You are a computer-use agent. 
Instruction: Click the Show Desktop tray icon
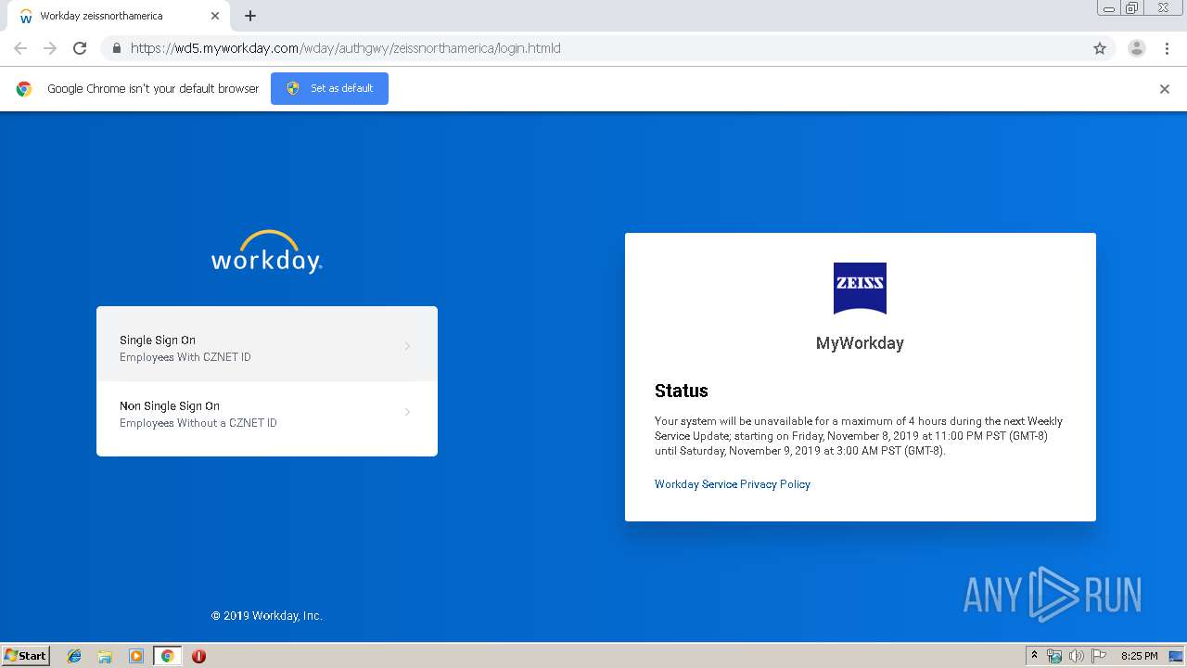(x=1175, y=656)
